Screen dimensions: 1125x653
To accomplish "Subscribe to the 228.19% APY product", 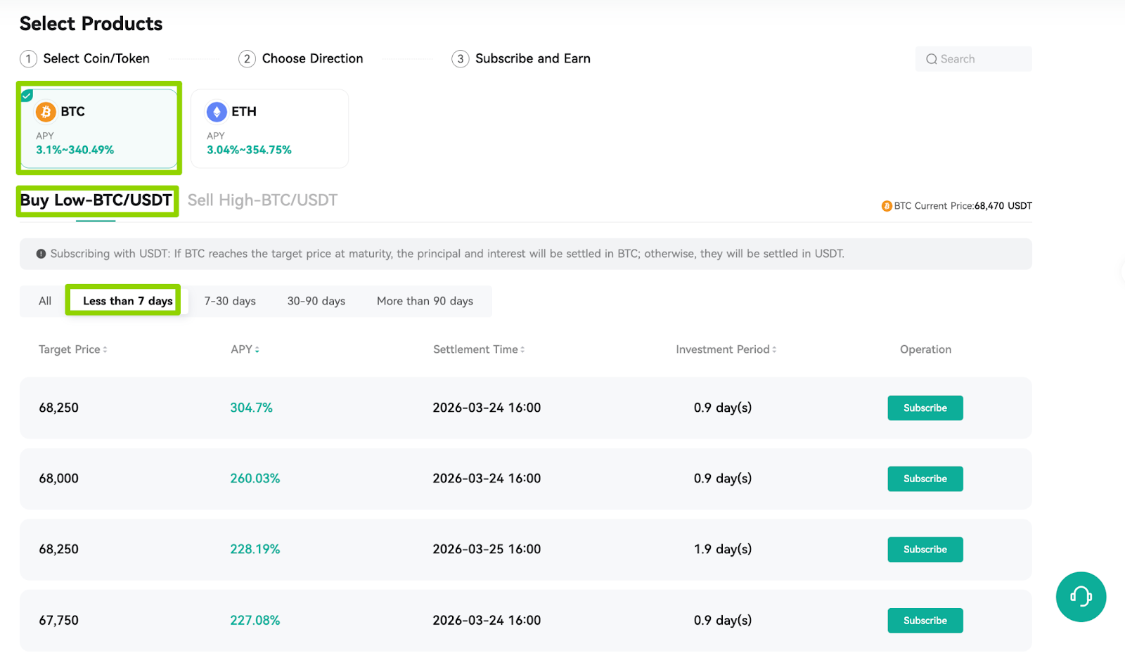I will point(925,550).
